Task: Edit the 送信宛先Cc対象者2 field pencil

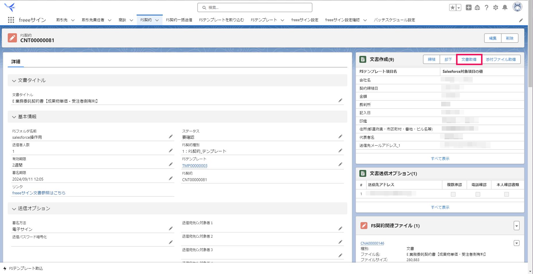Action: click(x=340, y=242)
